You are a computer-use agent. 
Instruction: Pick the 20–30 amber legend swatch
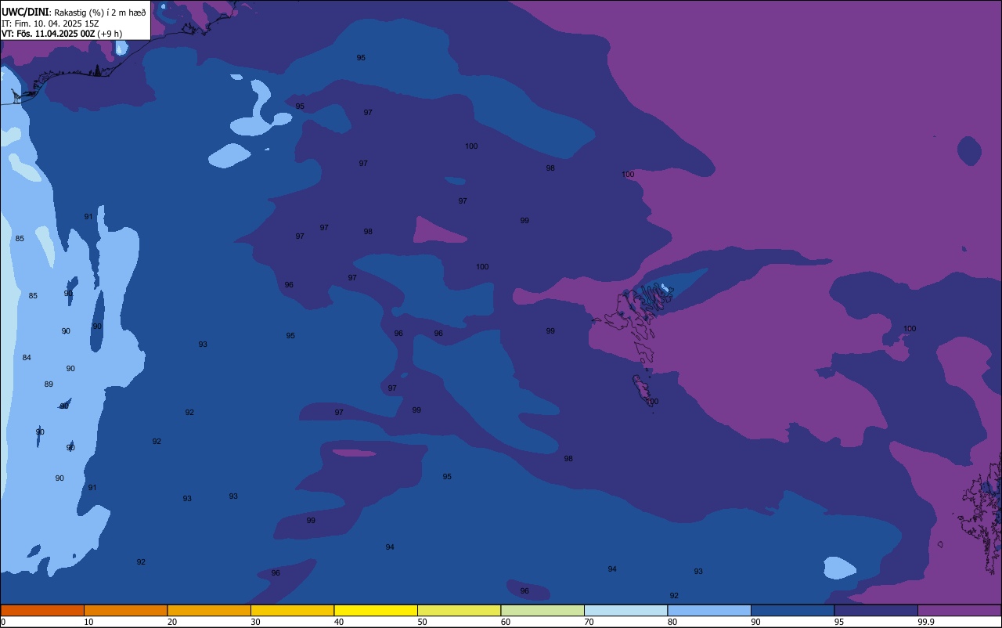click(x=209, y=610)
